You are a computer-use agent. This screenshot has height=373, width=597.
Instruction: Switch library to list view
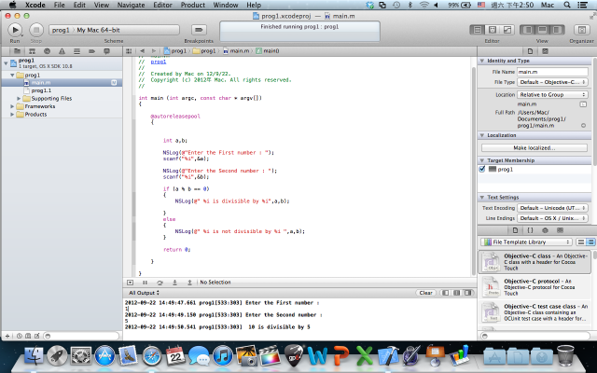pyautogui.click(x=590, y=242)
